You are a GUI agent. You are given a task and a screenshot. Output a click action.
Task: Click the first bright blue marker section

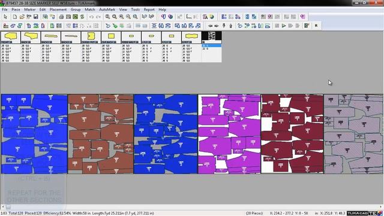(34, 134)
